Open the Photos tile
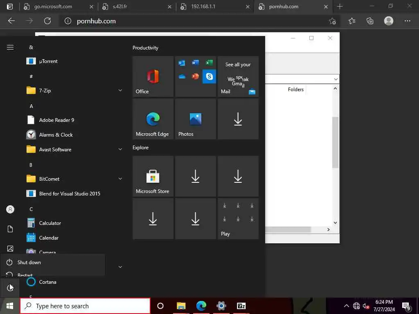 (x=195, y=119)
